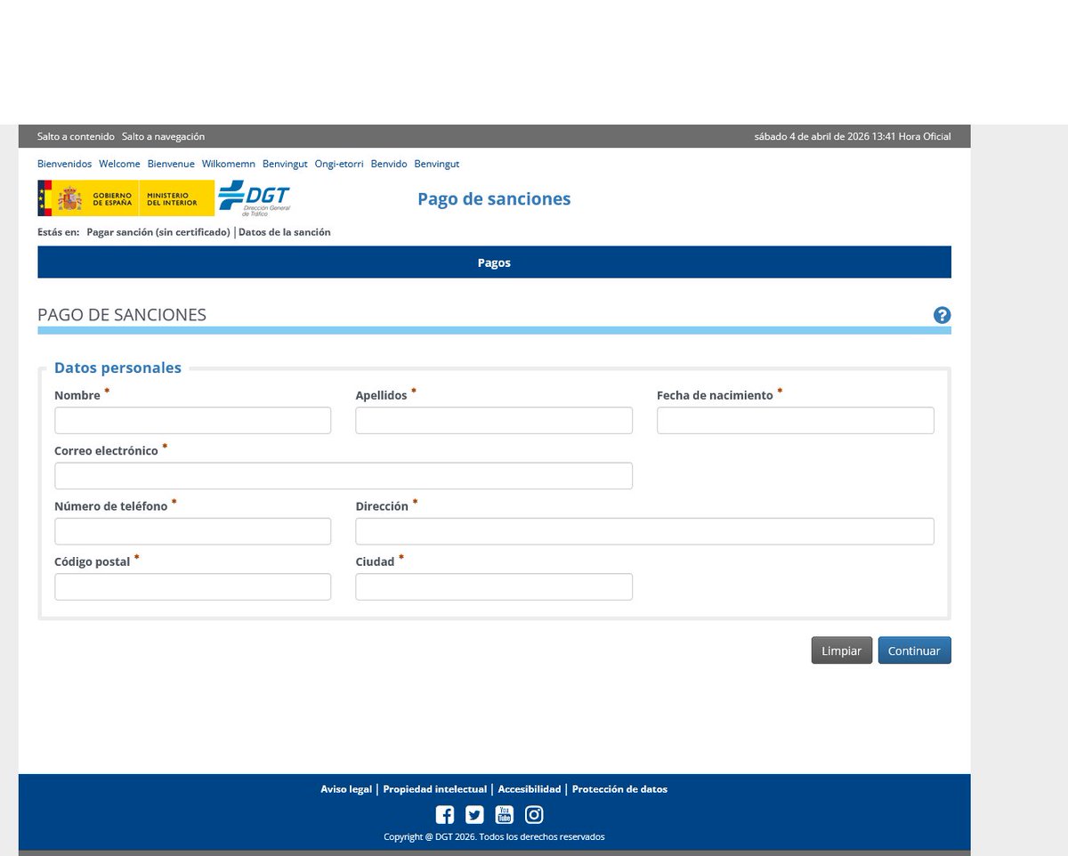Screen dimensions: 1068x856
Task: Follow the Salto a contenido link
Action: tap(76, 136)
